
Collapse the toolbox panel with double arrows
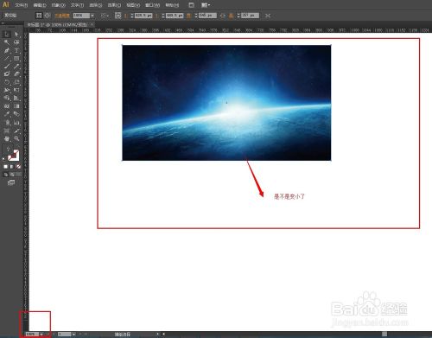3,22
